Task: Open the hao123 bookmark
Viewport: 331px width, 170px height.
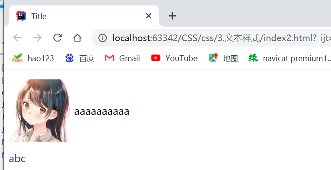Action: [33, 58]
